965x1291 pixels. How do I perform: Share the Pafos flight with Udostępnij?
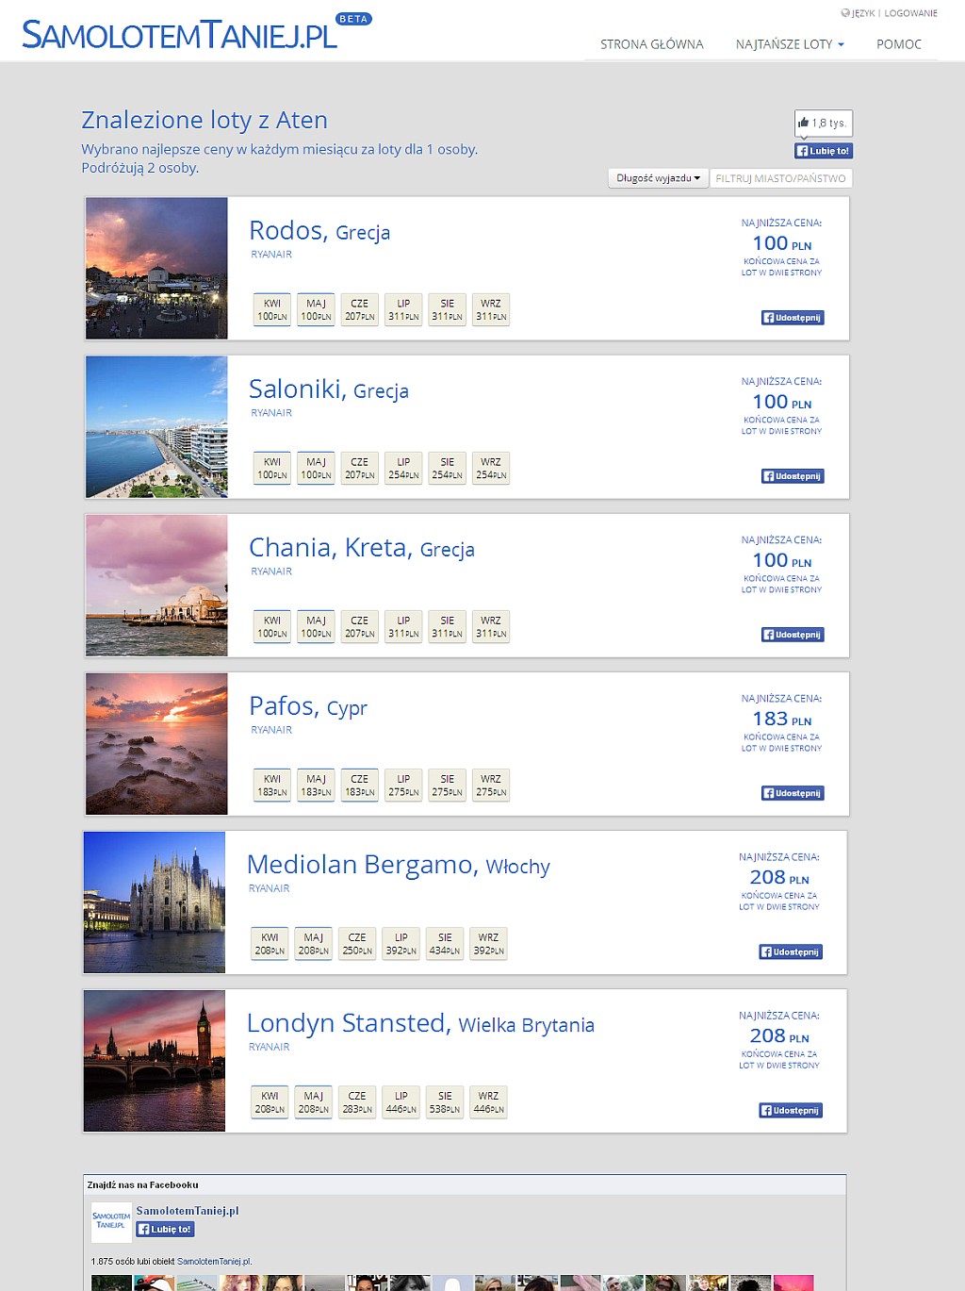[x=793, y=793]
